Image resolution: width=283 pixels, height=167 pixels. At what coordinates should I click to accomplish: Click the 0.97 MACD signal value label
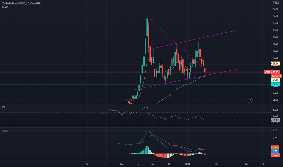click(x=275, y=148)
